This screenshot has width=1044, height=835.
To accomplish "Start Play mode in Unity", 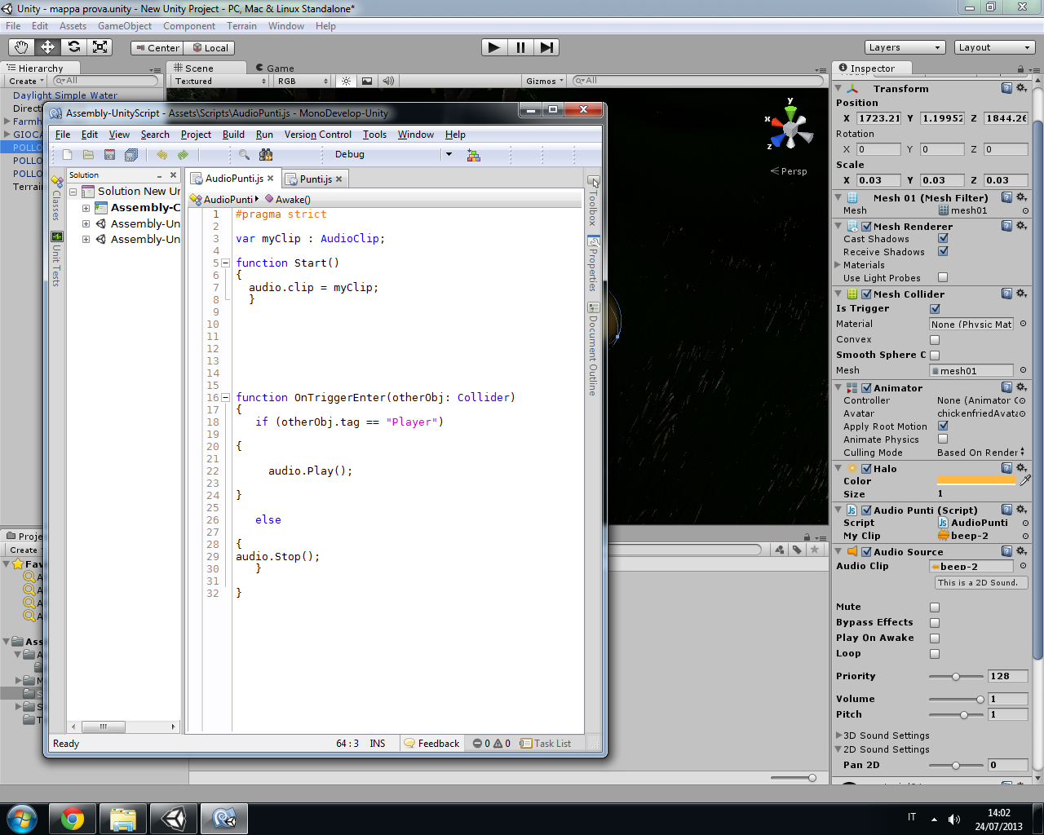I will (494, 47).
